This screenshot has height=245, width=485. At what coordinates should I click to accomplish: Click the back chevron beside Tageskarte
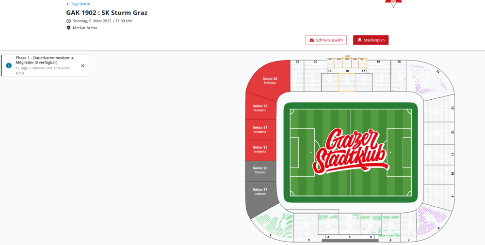click(68, 4)
